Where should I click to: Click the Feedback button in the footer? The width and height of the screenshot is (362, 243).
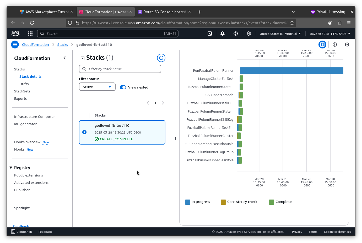[x=45, y=231]
